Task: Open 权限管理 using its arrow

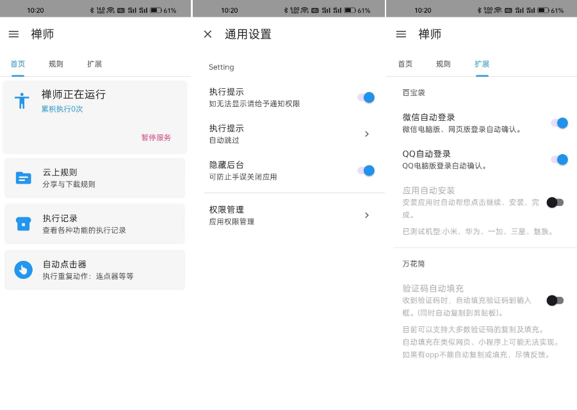Action: pos(367,215)
